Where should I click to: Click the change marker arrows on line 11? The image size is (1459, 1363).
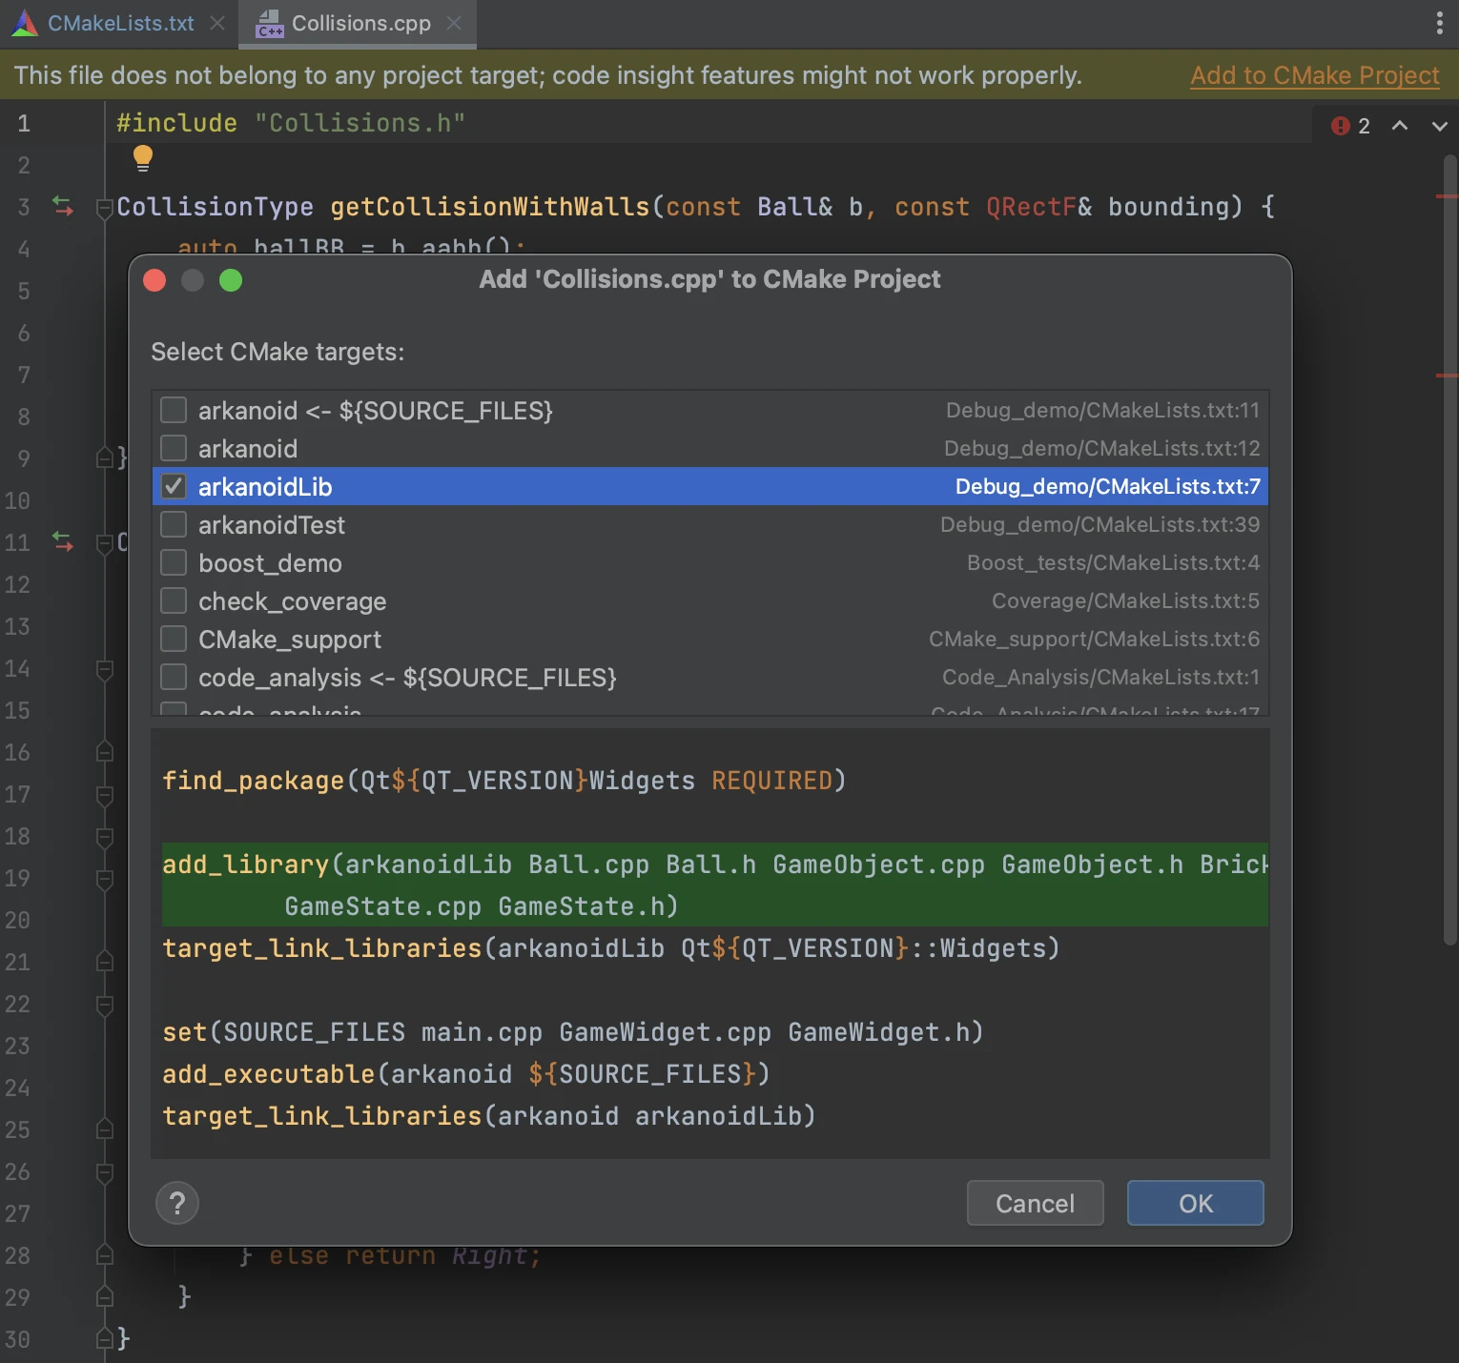pos(63,541)
